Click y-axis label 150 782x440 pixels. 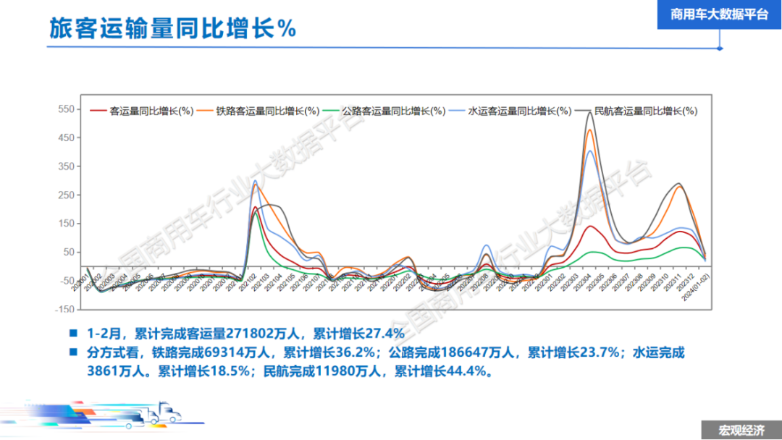[x=66, y=223]
